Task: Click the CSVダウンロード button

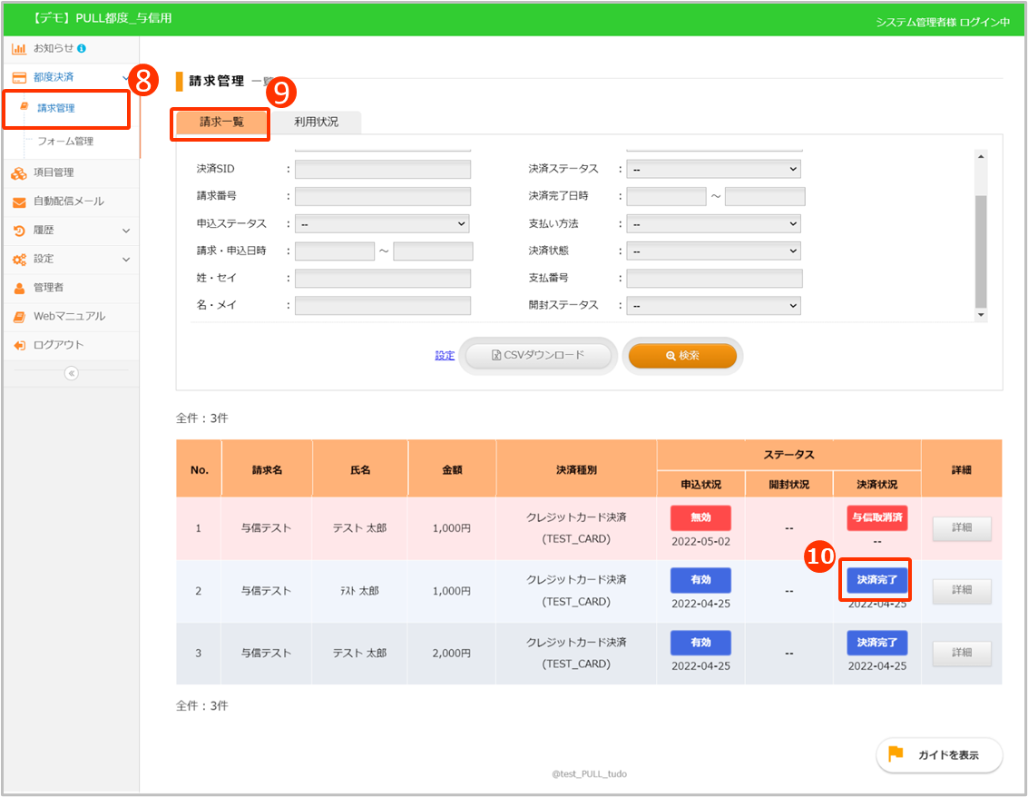Action: [x=539, y=356]
